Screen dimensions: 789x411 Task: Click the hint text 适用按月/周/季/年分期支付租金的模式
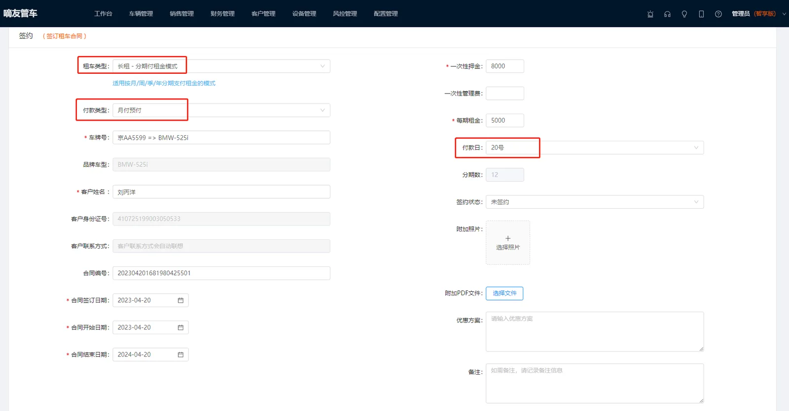point(164,83)
